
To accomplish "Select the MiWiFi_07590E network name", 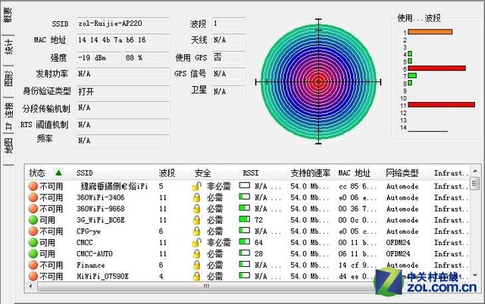I will [x=102, y=276].
